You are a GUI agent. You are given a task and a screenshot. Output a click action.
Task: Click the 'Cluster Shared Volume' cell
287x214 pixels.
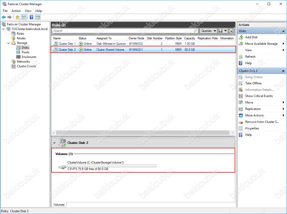(110, 50)
